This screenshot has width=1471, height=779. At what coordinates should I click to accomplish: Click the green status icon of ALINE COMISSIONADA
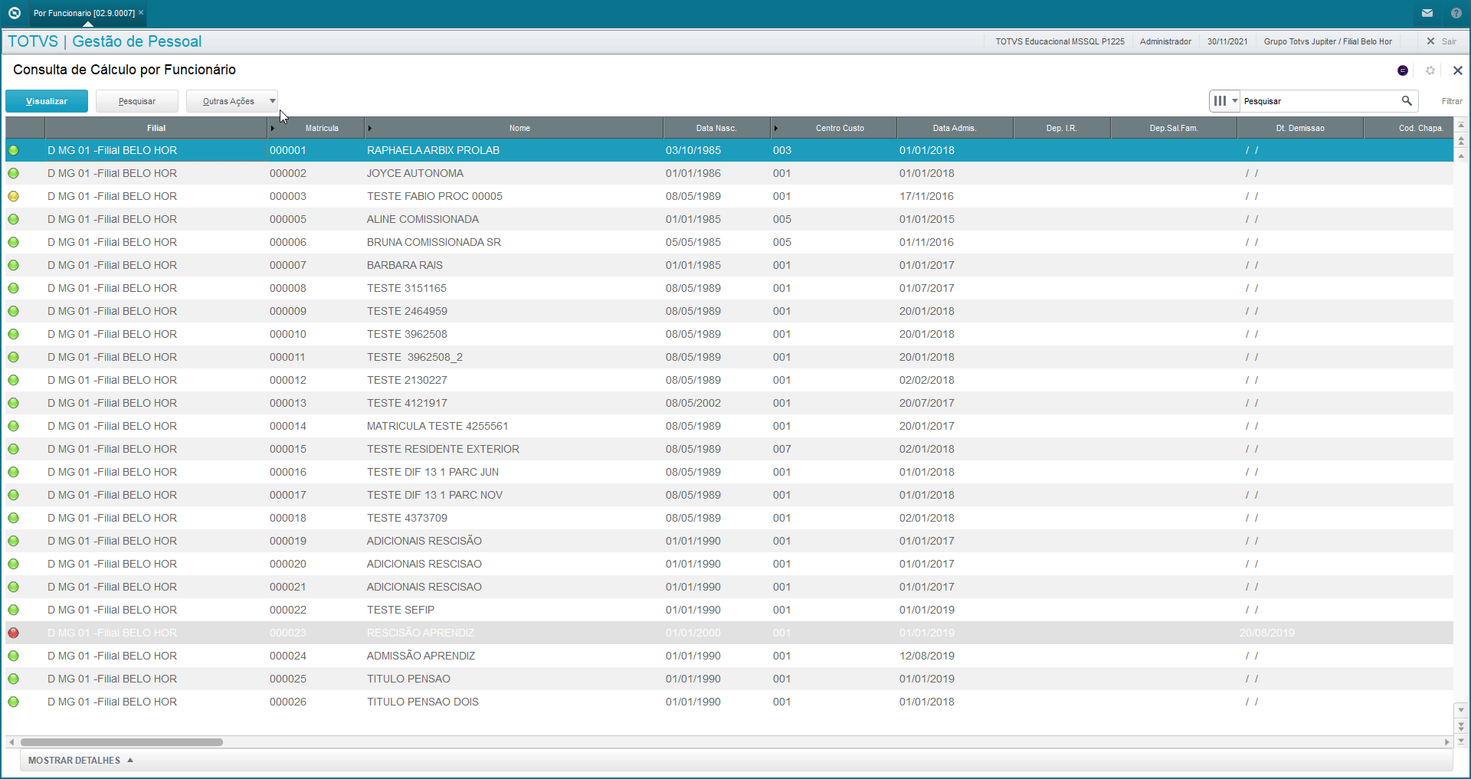click(13, 219)
